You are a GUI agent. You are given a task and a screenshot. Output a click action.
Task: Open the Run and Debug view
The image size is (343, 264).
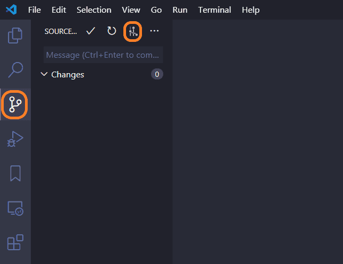click(15, 139)
